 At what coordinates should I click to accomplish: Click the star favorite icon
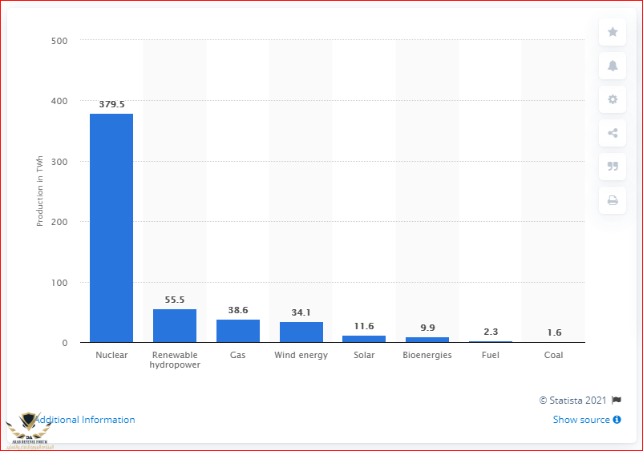coord(613,32)
